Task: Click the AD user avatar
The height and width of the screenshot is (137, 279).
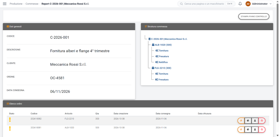Action: pos(248,4)
